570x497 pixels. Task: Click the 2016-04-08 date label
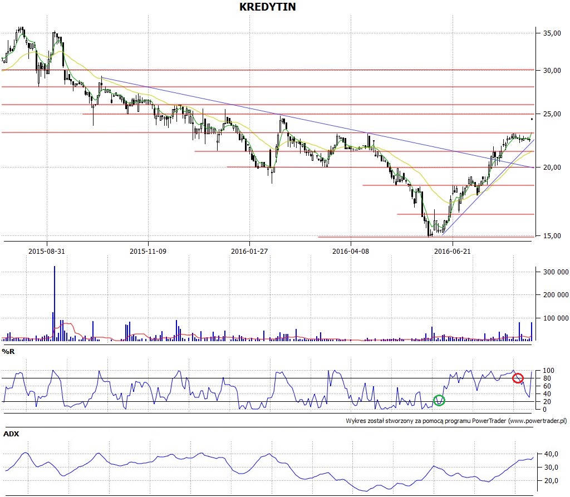click(351, 251)
